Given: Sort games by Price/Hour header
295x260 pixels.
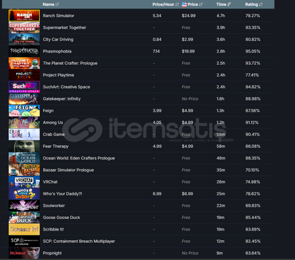Looking at the screenshot, I should point(166,4).
